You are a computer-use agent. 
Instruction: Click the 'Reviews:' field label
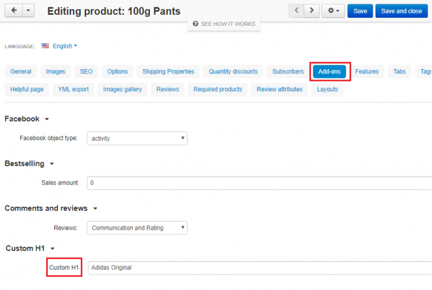tap(65, 228)
